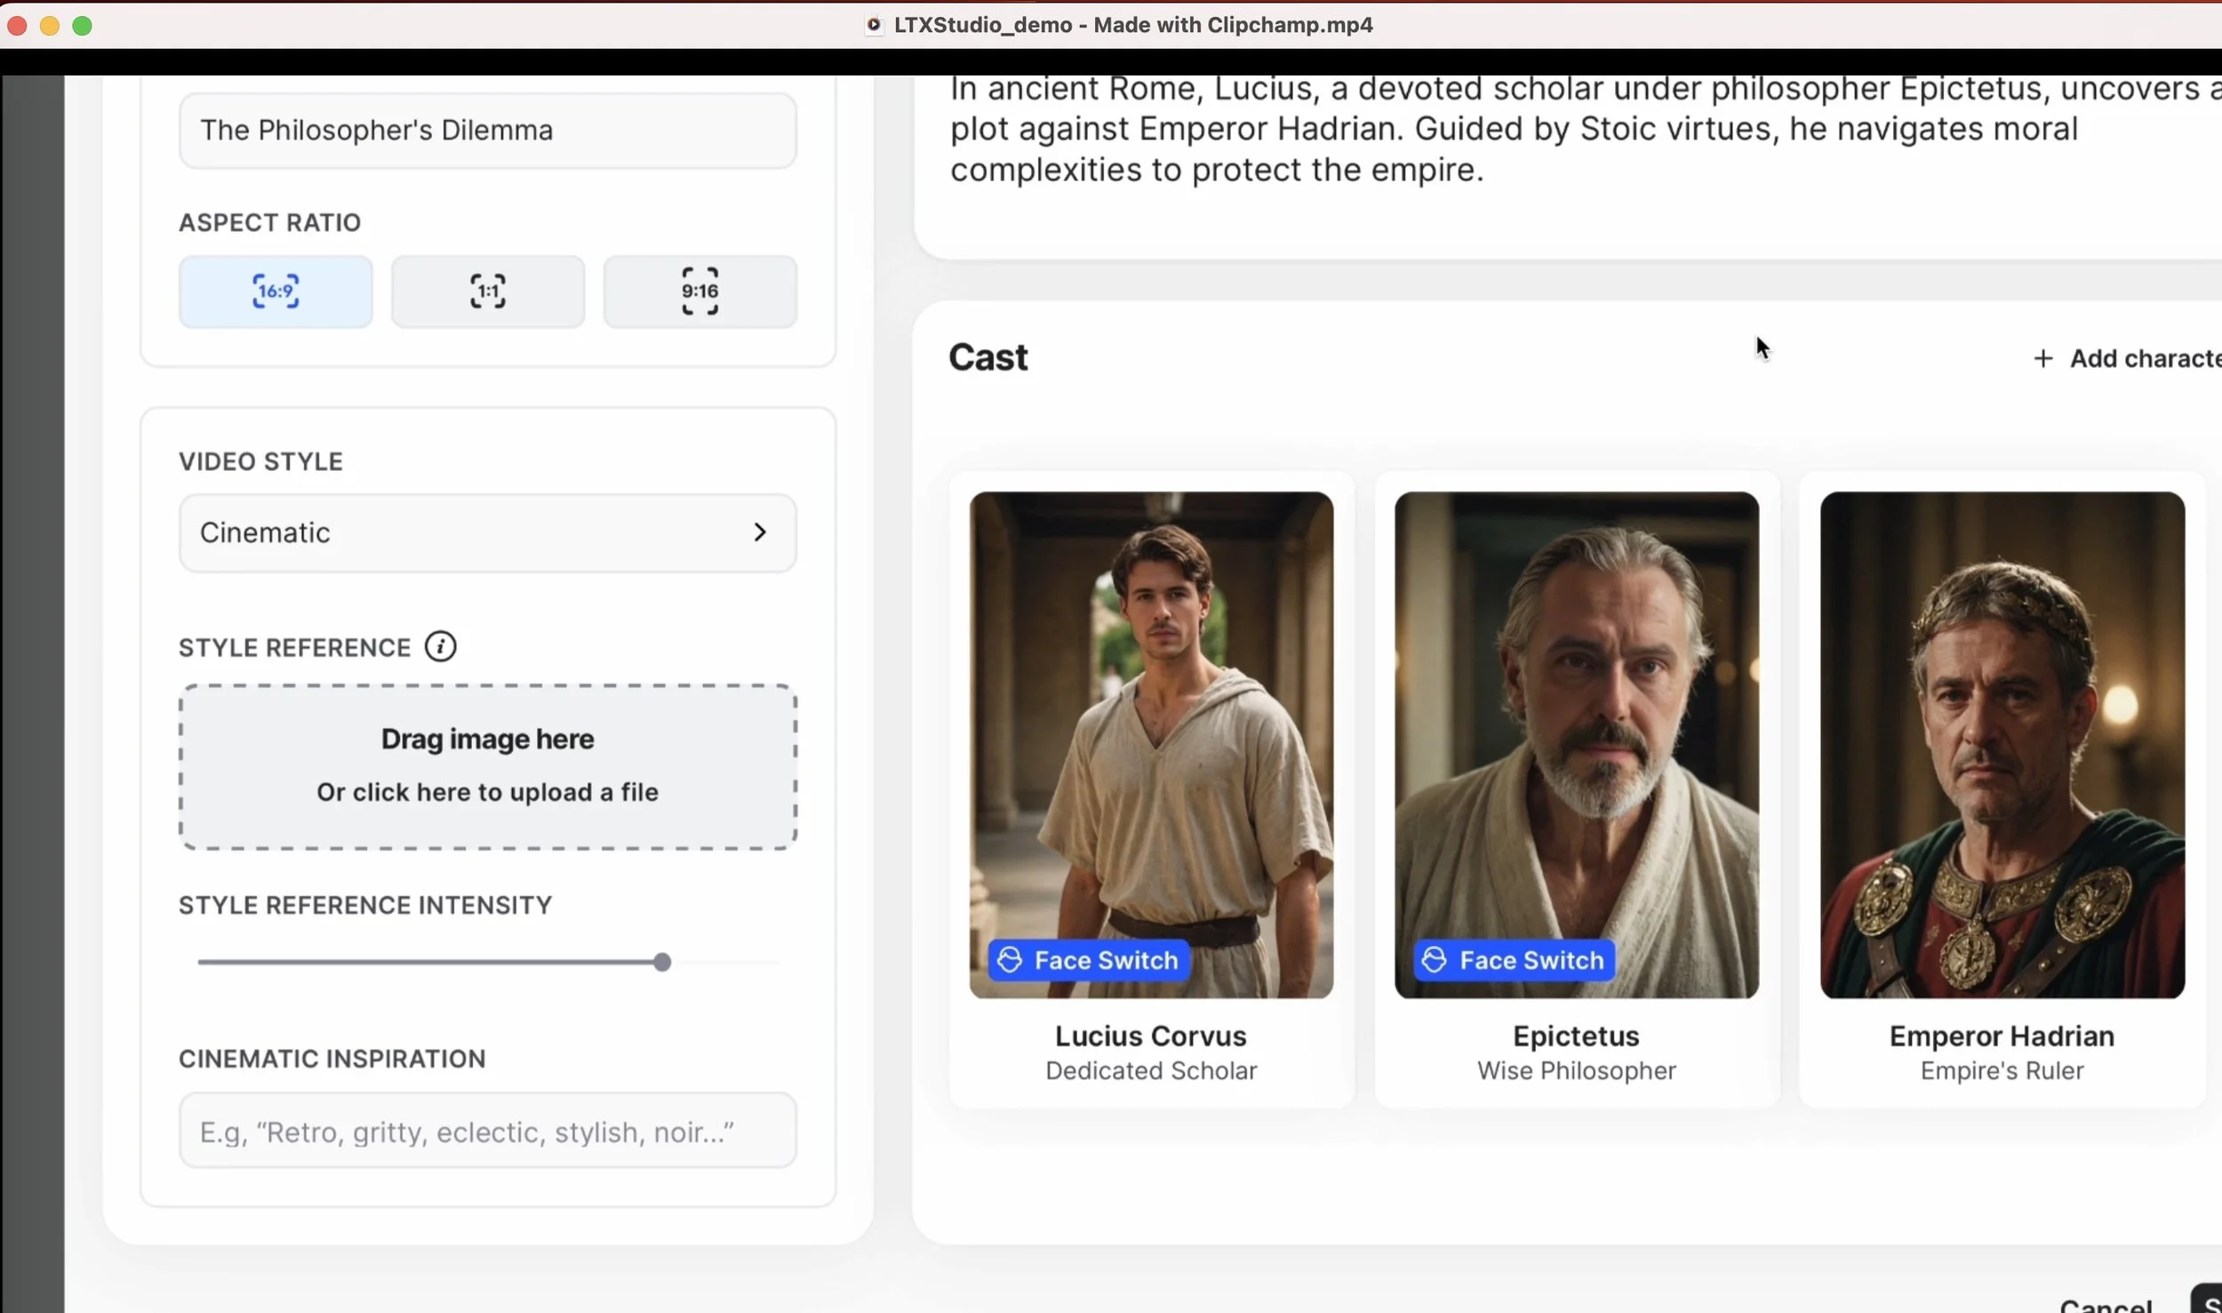Click the Cinematic Inspiration text field

pos(487,1131)
